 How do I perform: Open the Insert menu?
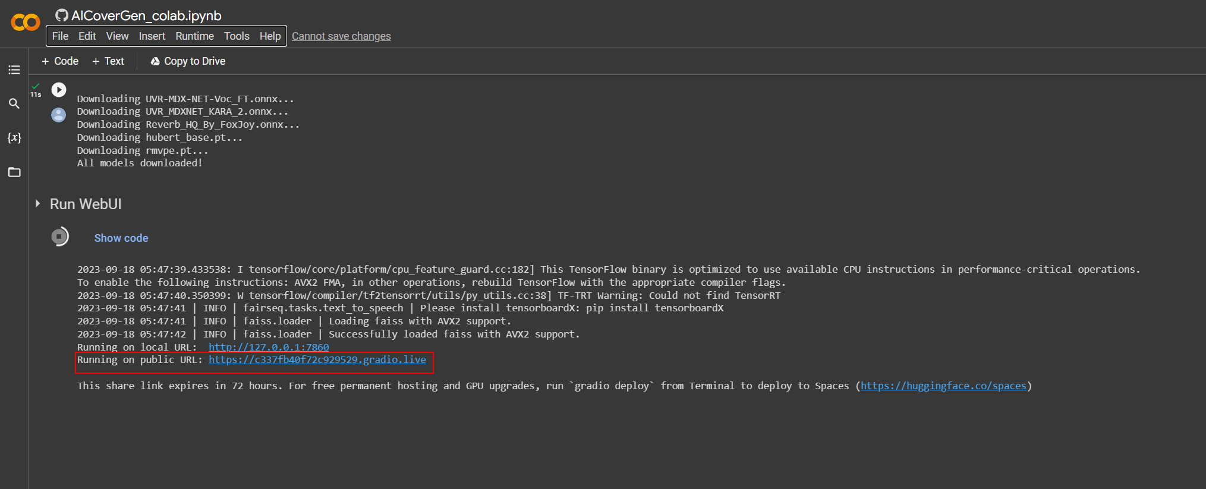pyautogui.click(x=152, y=36)
